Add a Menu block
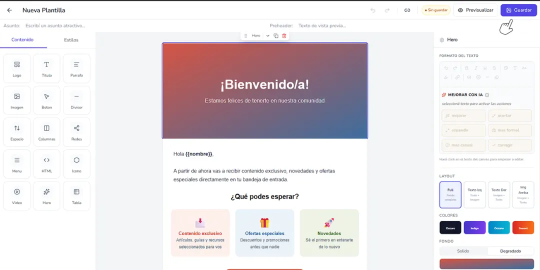 click(17, 164)
